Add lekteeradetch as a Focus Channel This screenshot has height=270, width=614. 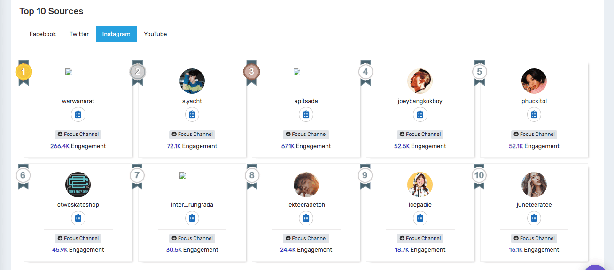pyautogui.click(x=306, y=239)
